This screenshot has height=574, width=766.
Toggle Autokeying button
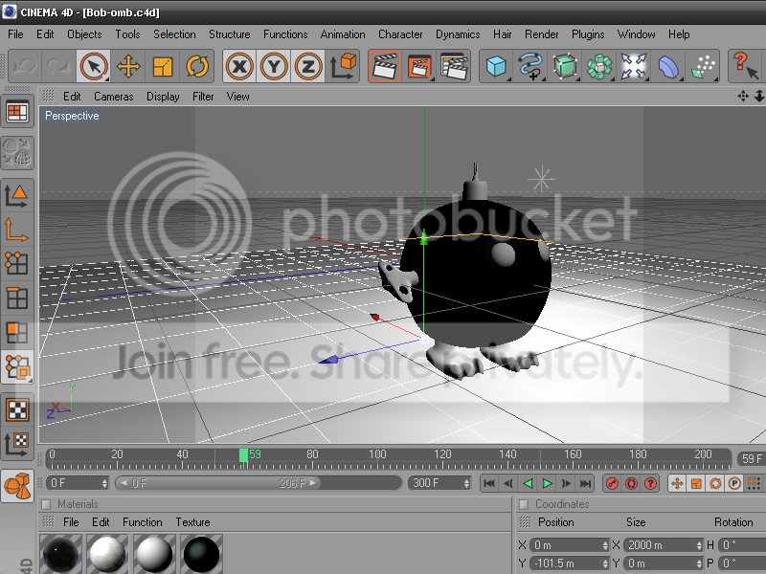click(x=631, y=484)
